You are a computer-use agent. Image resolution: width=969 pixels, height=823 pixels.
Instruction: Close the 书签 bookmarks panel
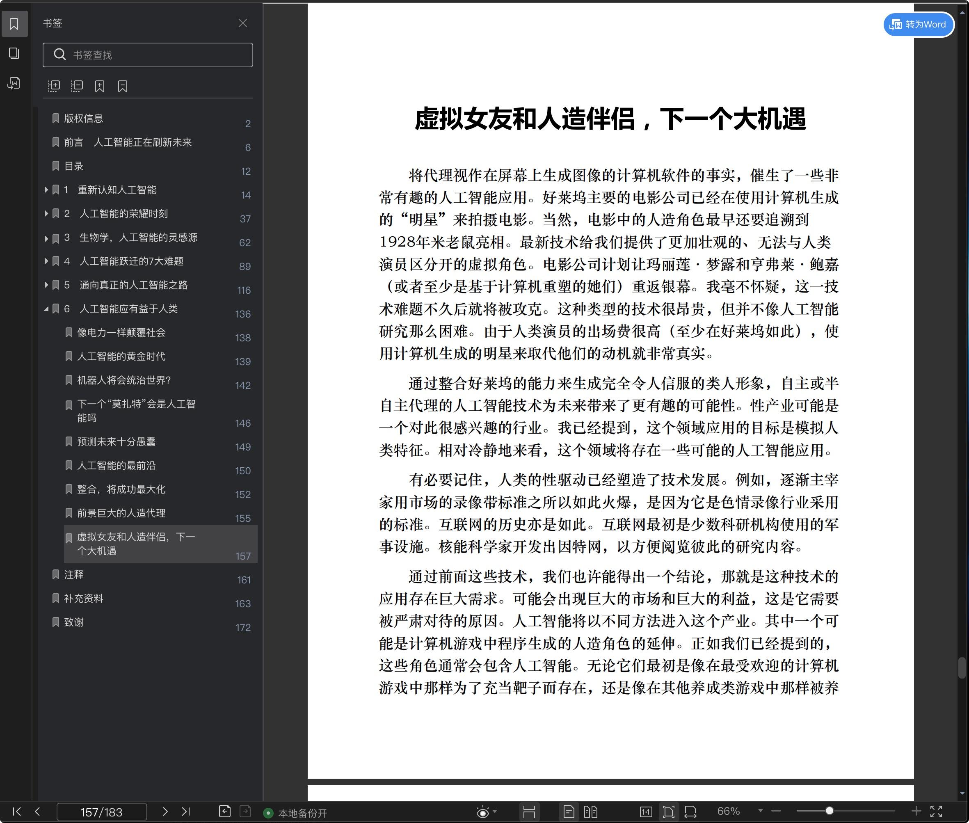242,23
